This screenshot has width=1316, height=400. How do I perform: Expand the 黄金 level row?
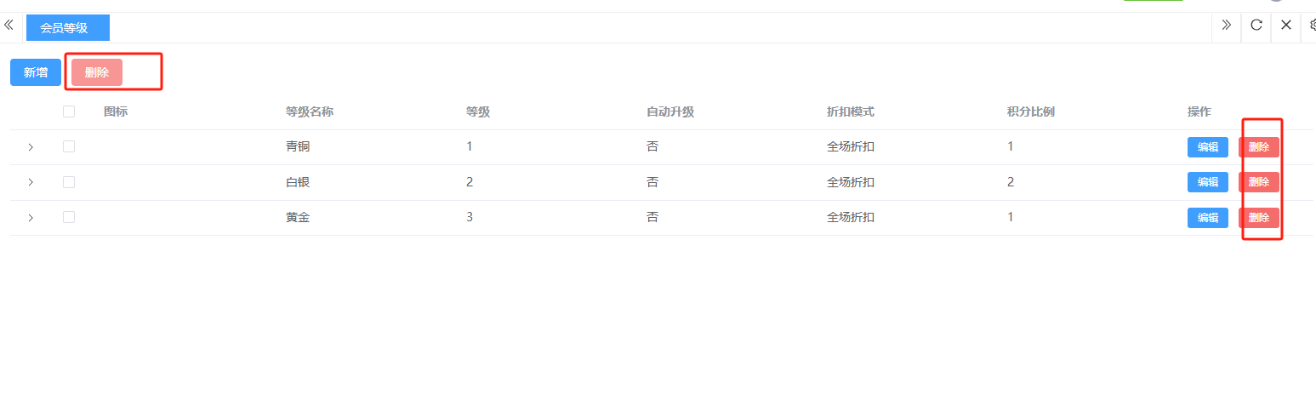[x=31, y=218]
